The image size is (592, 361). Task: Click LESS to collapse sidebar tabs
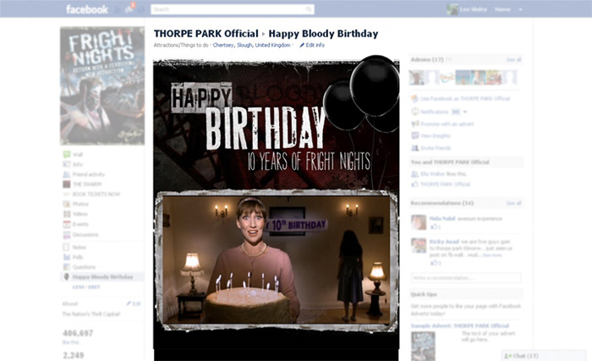tap(78, 287)
